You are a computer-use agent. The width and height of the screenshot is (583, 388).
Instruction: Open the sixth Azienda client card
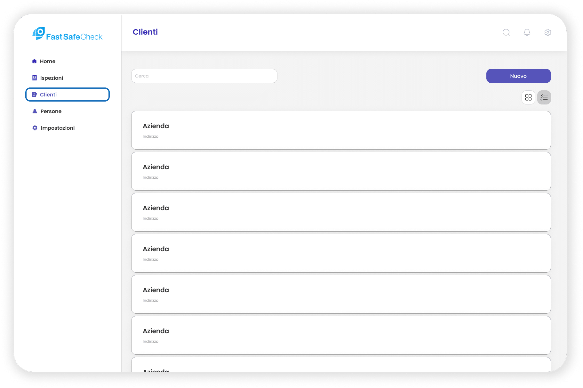341,335
